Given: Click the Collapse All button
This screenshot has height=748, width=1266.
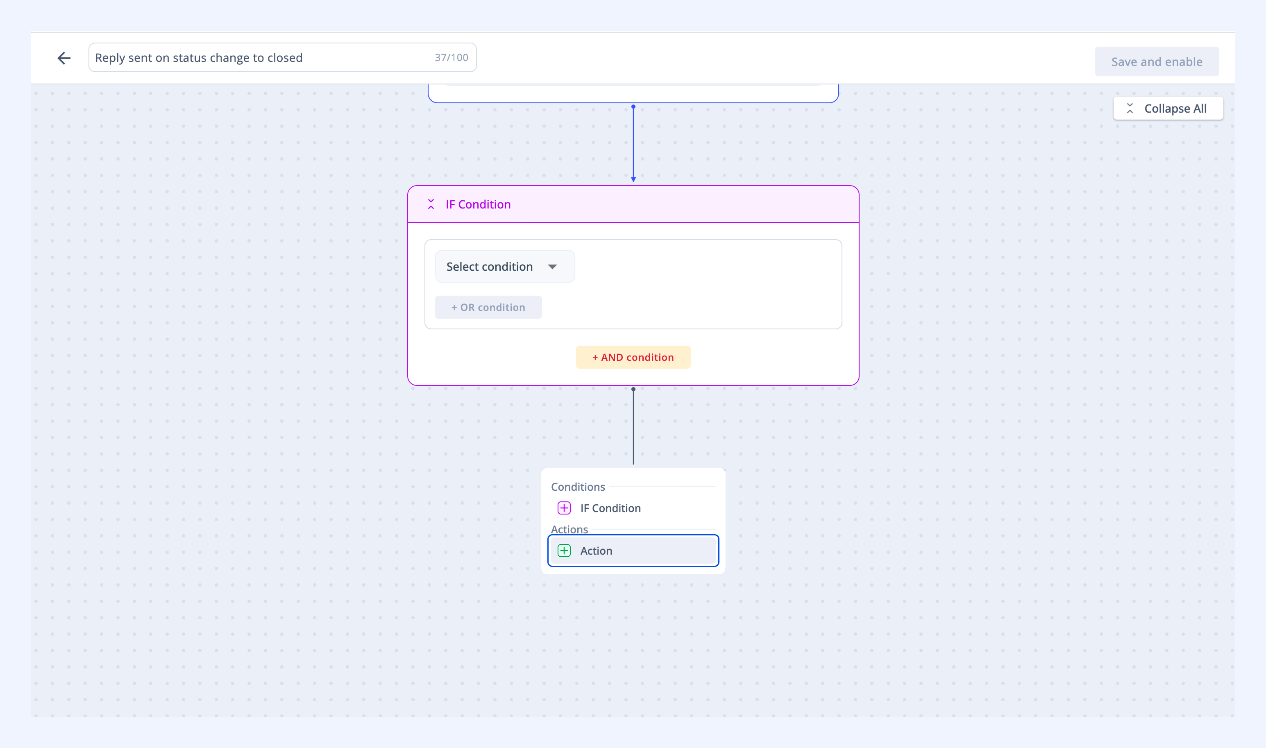Looking at the screenshot, I should [x=1168, y=109].
